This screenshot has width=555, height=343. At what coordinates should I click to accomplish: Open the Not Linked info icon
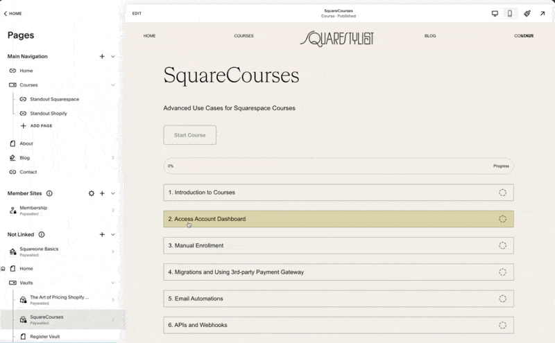42,234
